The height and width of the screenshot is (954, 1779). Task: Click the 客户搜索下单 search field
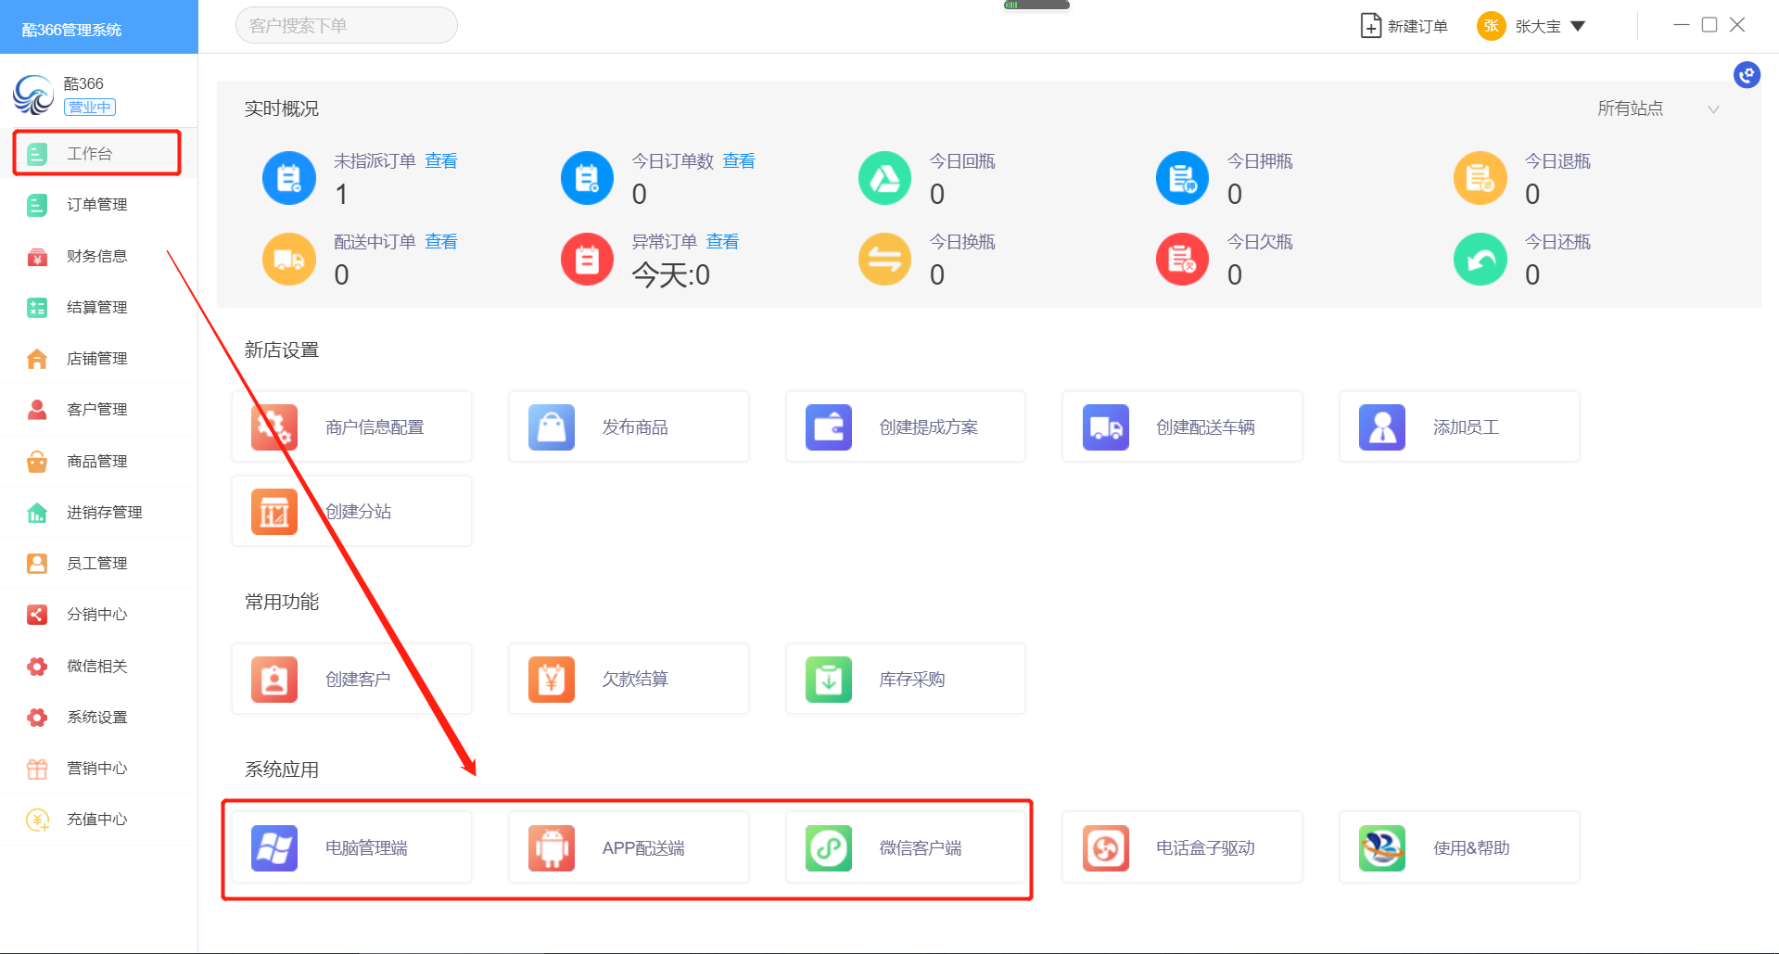point(346,25)
